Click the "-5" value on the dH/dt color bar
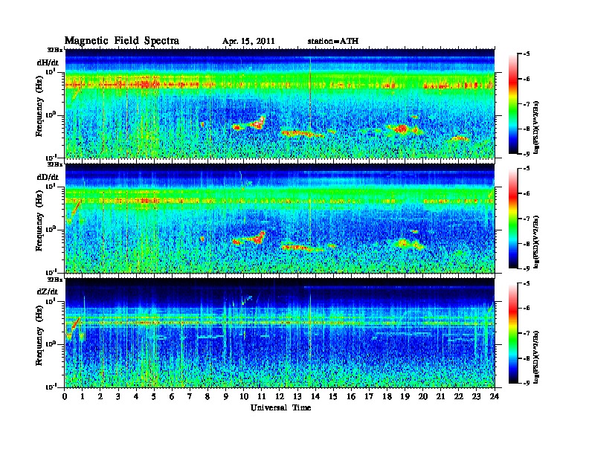The width and height of the screenshot is (589, 455). pos(527,54)
